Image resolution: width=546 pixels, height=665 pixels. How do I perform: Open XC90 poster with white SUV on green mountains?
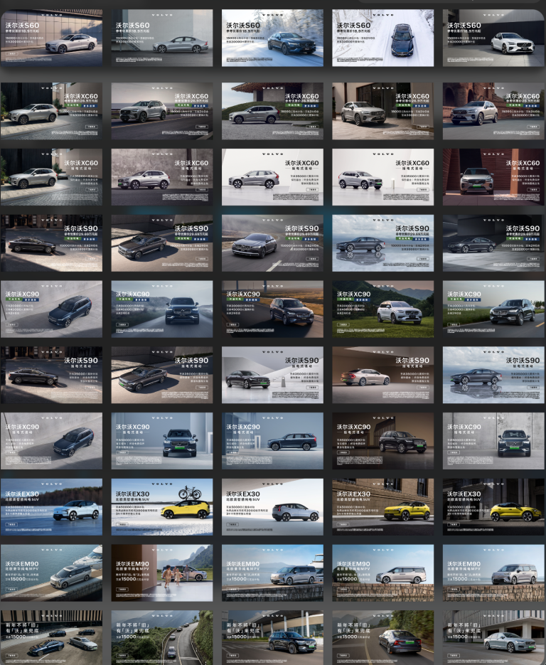[x=382, y=309]
